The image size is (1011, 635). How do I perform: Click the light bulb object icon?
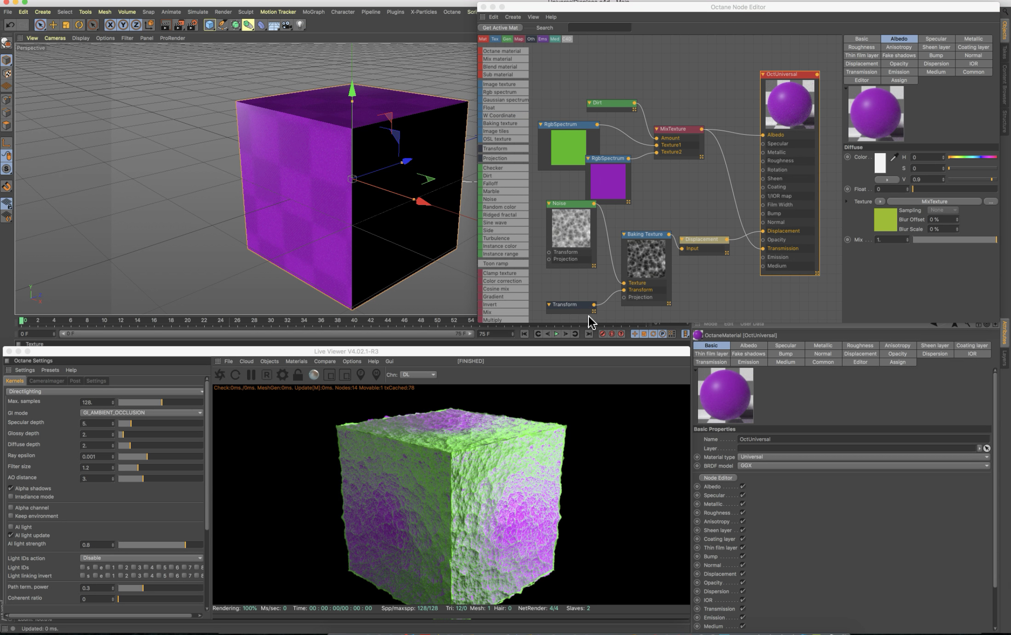pos(300,25)
